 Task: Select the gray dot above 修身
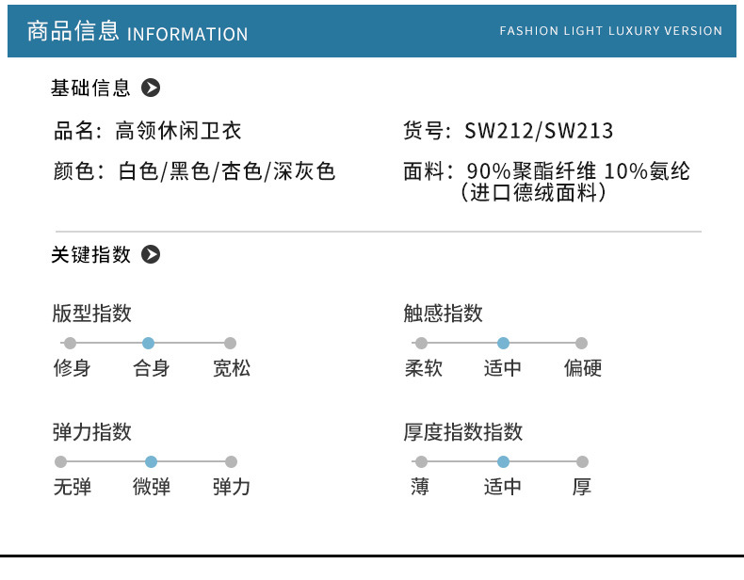[70, 344]
